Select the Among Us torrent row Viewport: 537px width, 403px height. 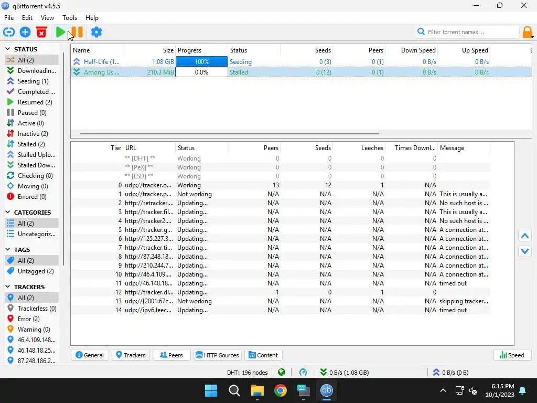click(x=301, y=72)
